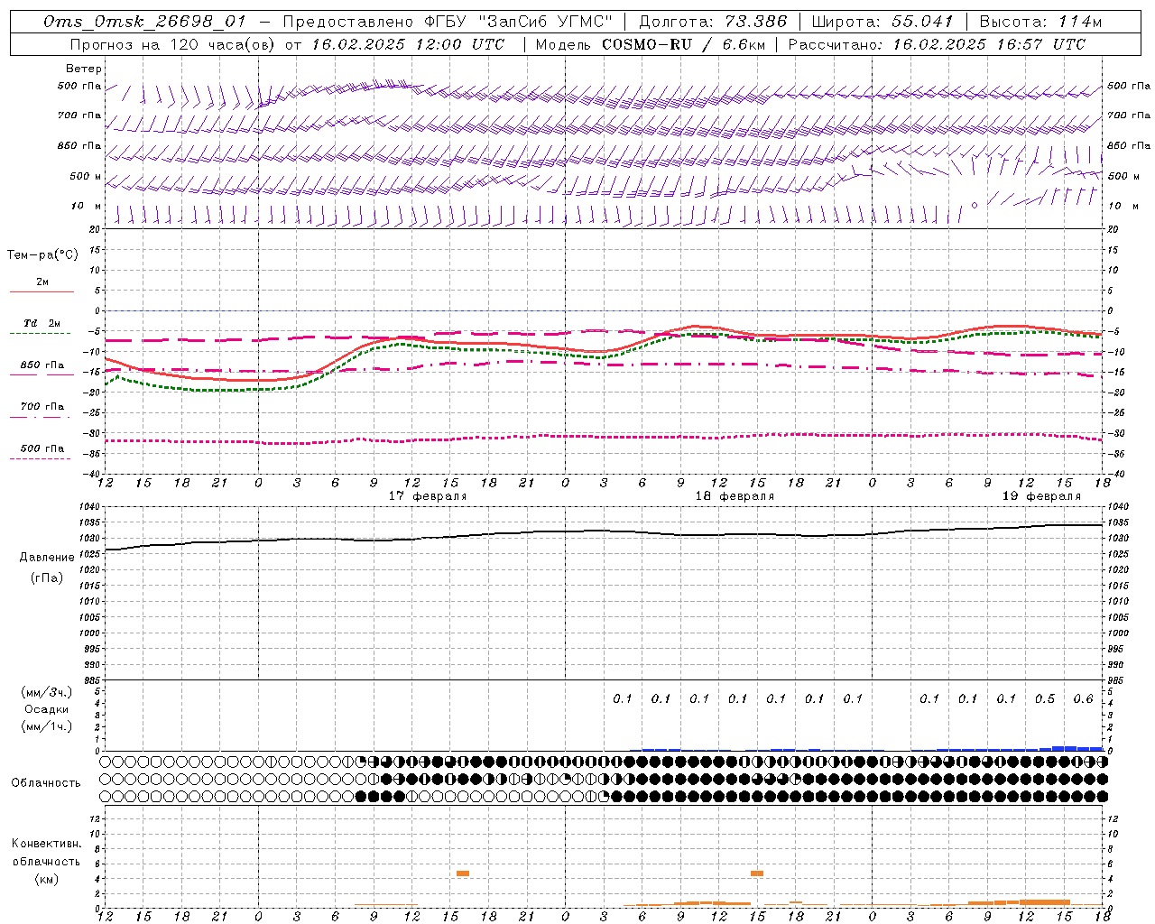Click the '(км)' convective height units label
Screen dimensions: 1155x924
tap(46, 879)
